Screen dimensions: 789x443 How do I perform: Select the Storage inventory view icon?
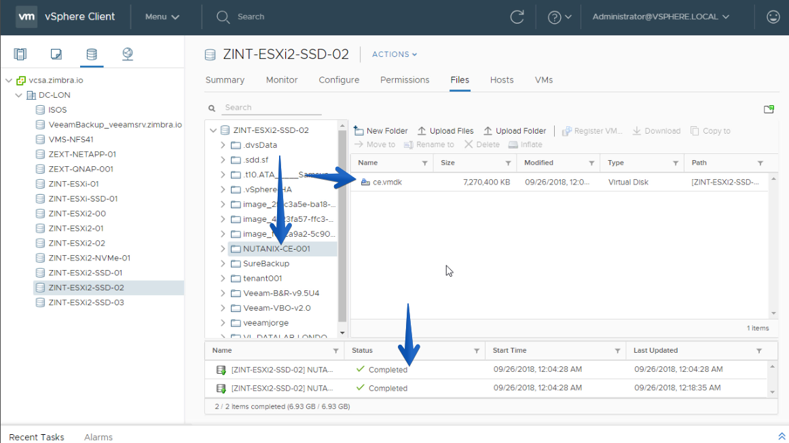92,54
